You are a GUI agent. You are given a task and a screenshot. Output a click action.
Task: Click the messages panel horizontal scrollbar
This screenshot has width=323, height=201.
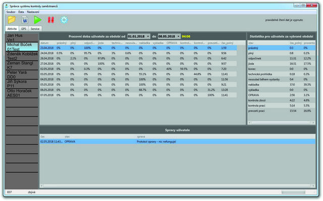(x=177, y=186)
